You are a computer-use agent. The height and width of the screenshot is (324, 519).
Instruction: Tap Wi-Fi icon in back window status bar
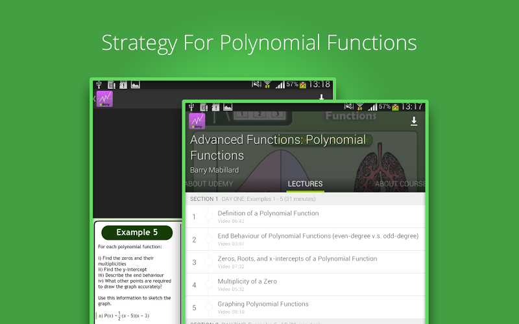point(267,85)
